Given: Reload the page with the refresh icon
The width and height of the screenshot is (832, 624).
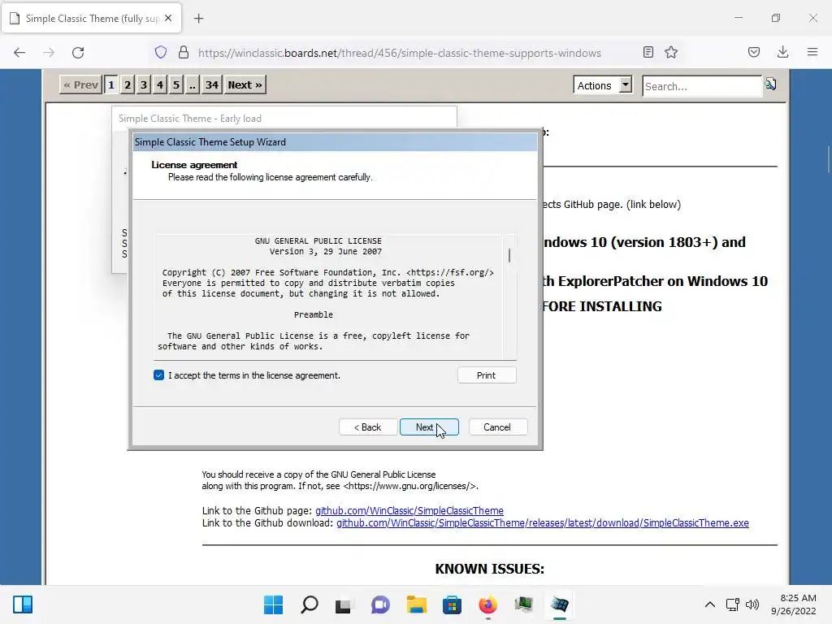Looking at the screenshot, I should tap(78, 53).
